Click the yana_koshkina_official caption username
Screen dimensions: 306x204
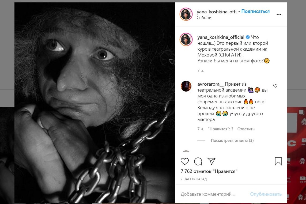pyautogui.click(x=221, y=37)
